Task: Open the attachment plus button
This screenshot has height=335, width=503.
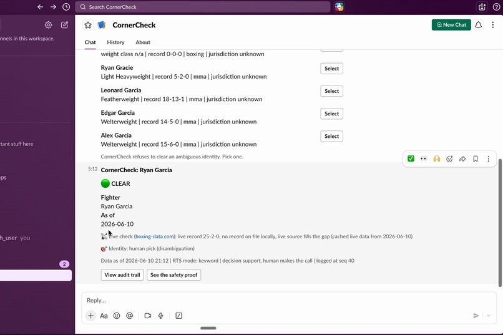Action: coord(90,316)
